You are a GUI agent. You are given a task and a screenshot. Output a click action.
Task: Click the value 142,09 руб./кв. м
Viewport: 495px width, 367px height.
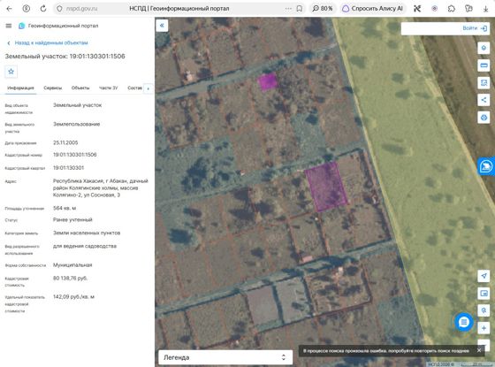[x=73, y=296]
